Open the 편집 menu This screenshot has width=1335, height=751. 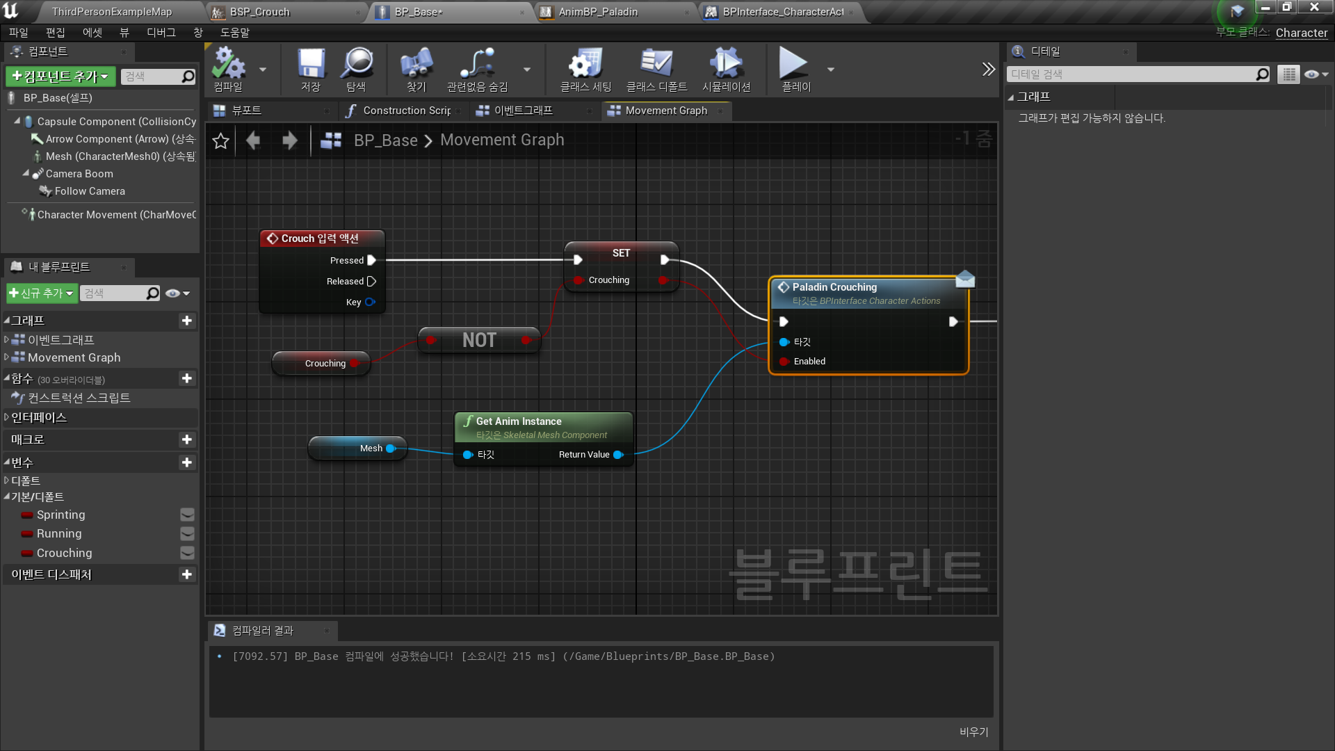pos(56,32)
